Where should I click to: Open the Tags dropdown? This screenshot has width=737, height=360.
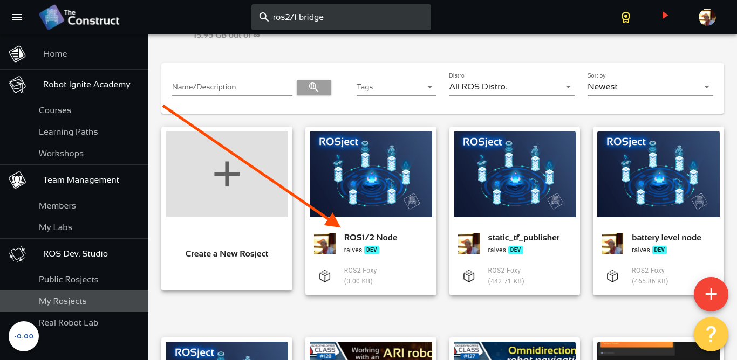pos(396,87)
